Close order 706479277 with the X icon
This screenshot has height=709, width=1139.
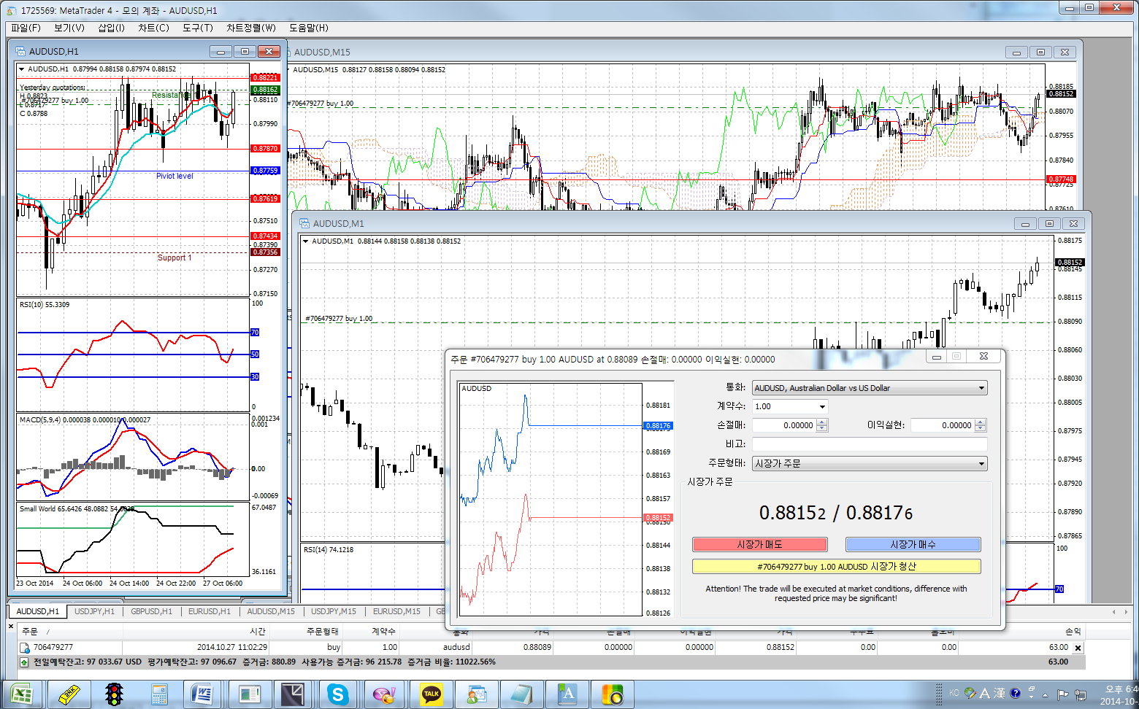pyautogui.click(x=1078, y=648)
